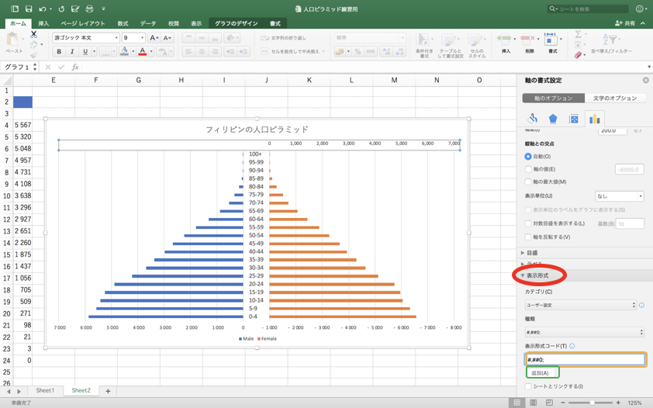Click the Redo icon
653x408 pixels.
pyautogui.click(x=61, y=9)
